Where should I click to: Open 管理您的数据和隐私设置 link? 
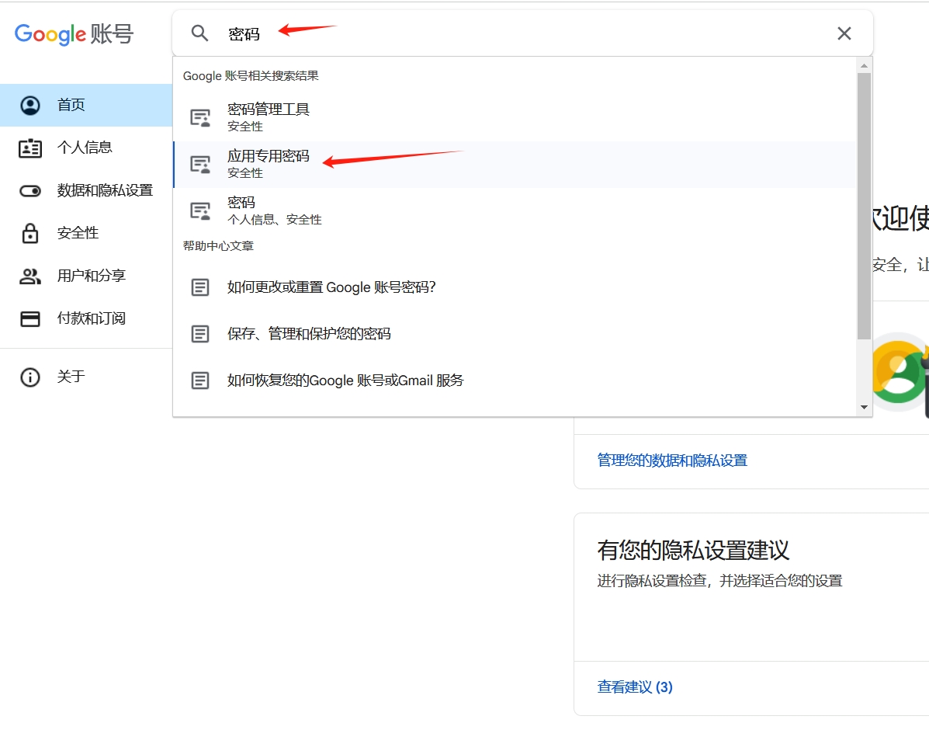click(x=672, y=461)
